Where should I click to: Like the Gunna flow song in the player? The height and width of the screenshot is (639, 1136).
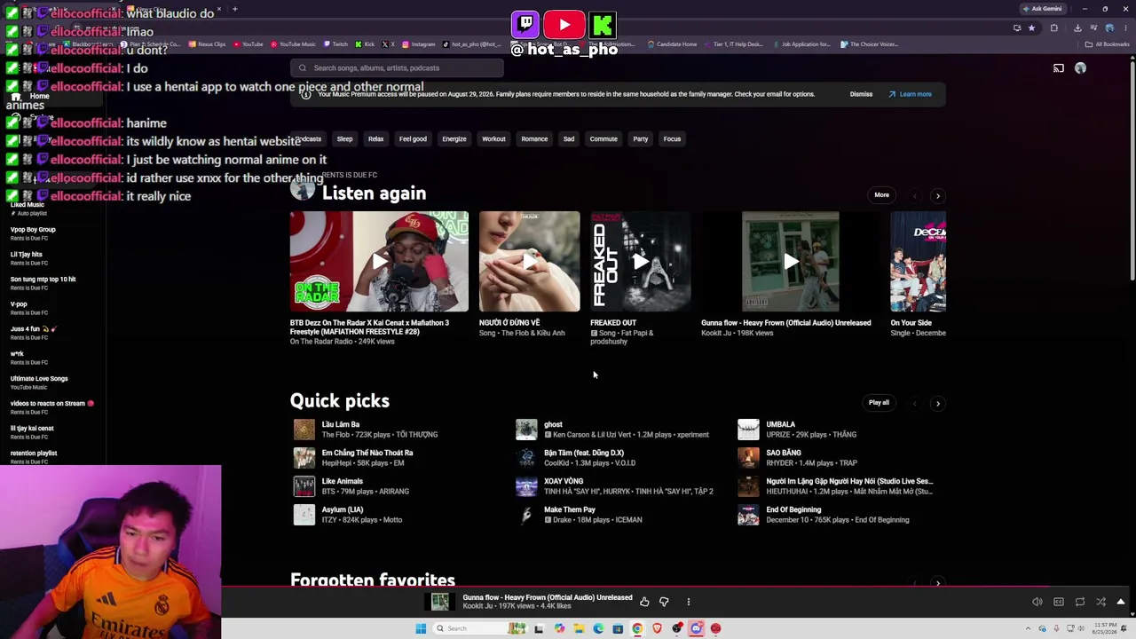click(644, 602)
